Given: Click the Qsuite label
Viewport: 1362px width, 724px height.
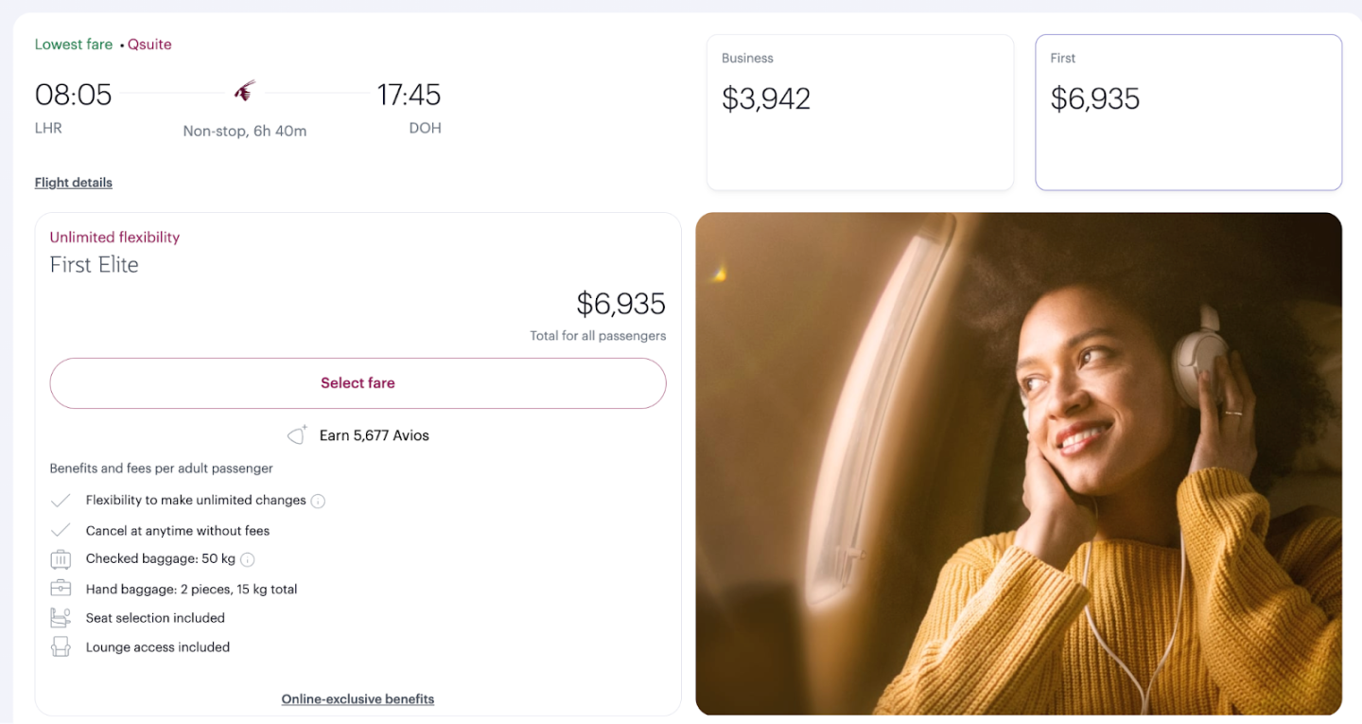Looking at the screenshot, I should tap(149, 44).
